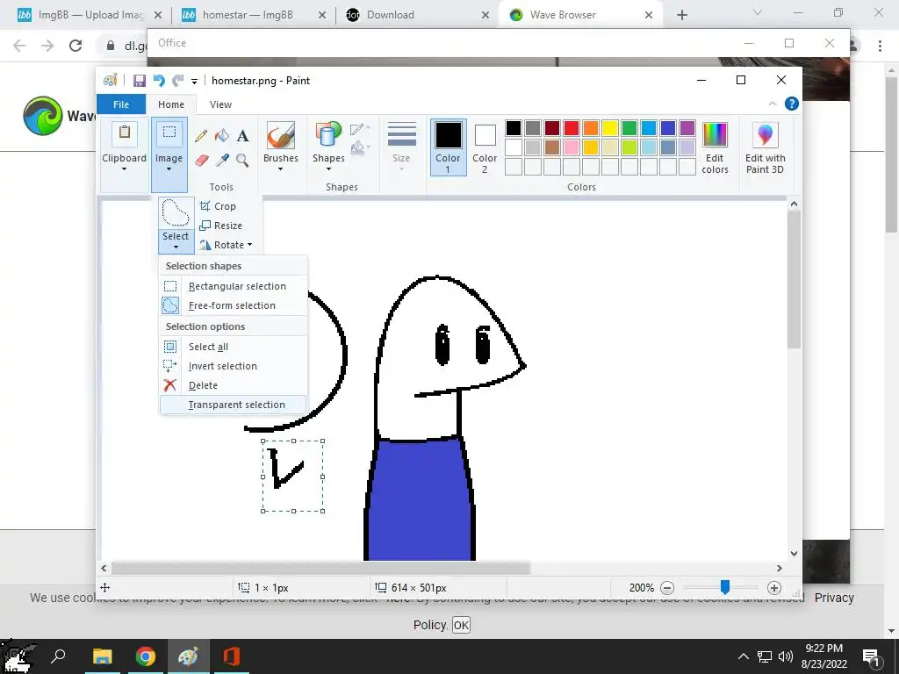This screenshot has height=674, width=899.
Task: Select the Fill with color bucket tool
Action: pos(222,136)
